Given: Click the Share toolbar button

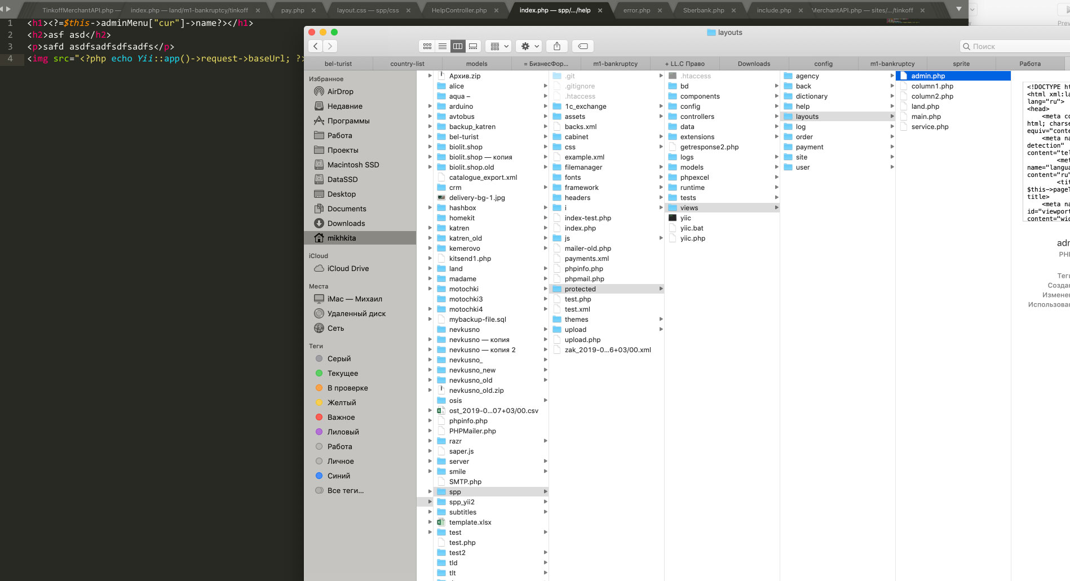Looking at the screenshot, I should pos(557,46).
